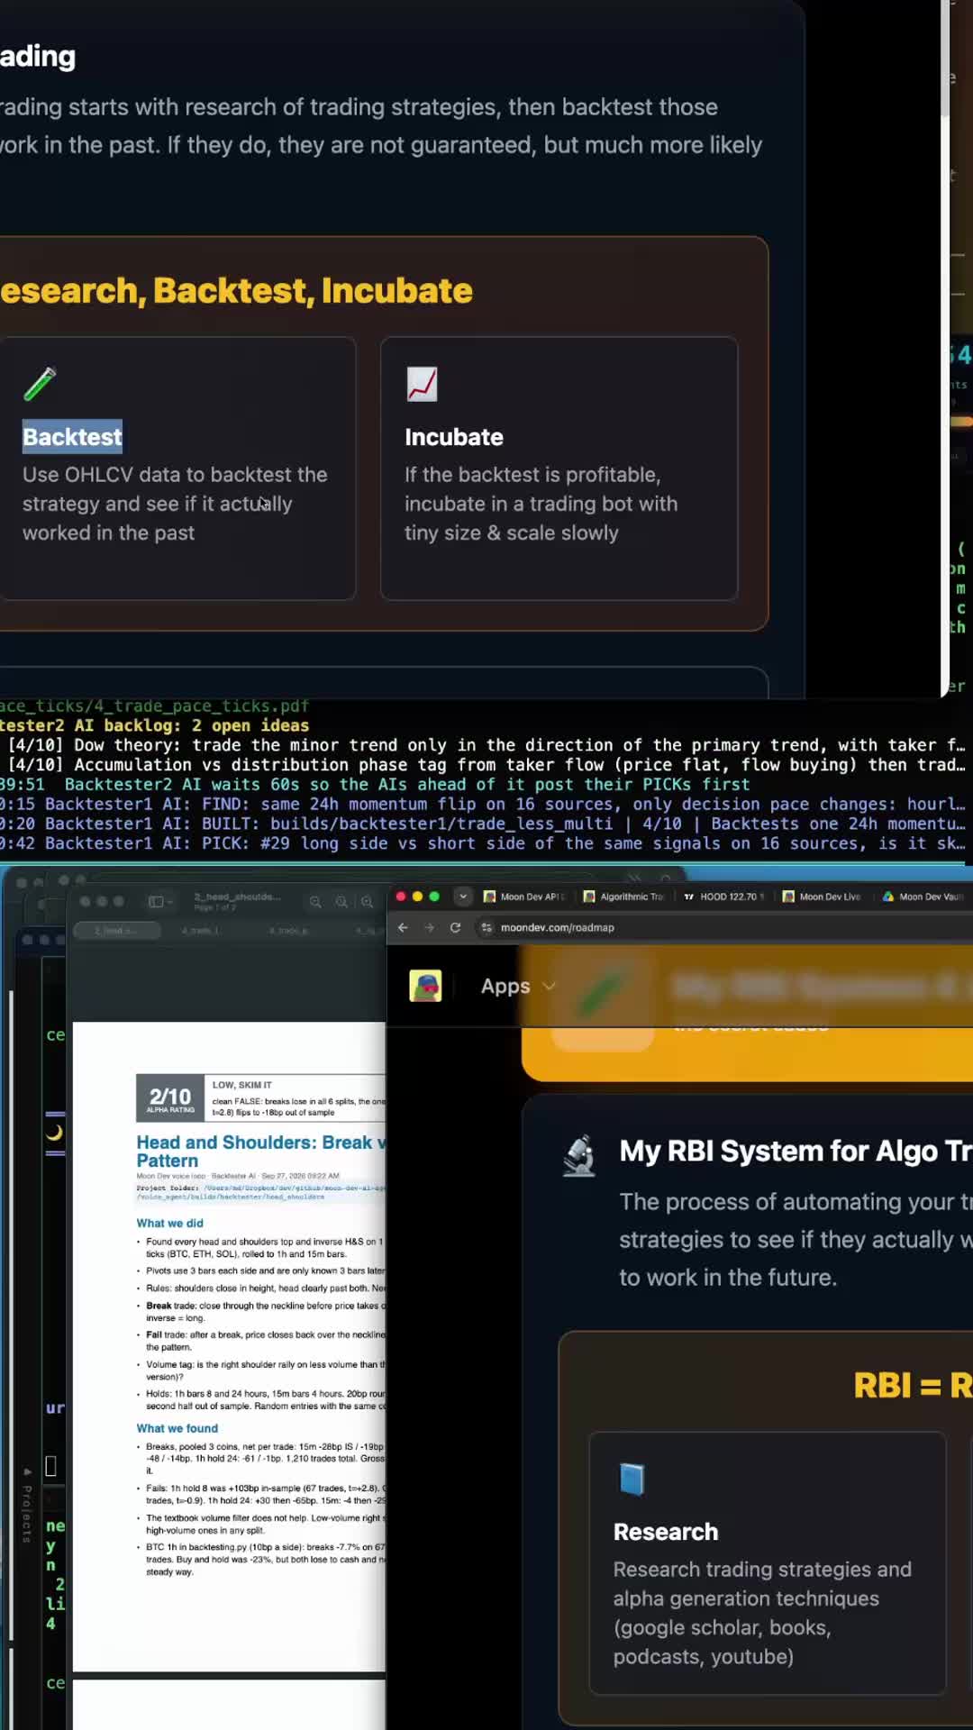Screen dimensions: 973x1730
Task: Click the moondev.com/roadmap address bar
Action: pos(557,927)
